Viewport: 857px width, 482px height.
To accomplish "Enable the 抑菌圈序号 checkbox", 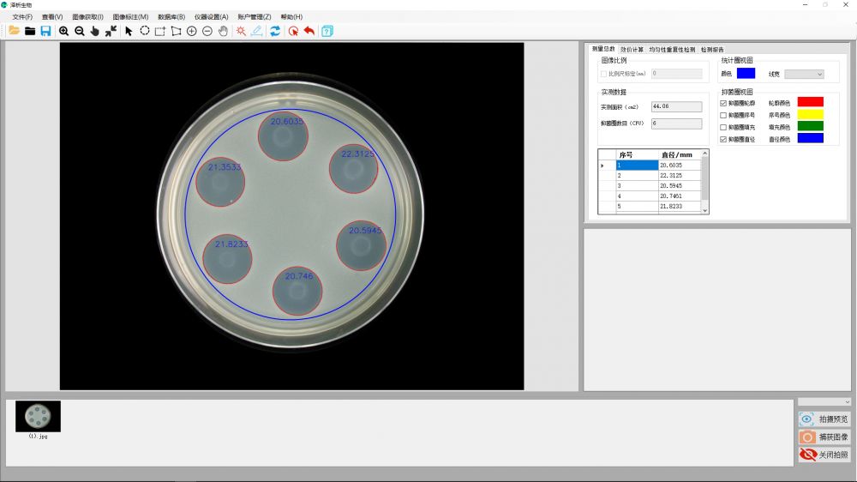I will [x=723, y=115].
